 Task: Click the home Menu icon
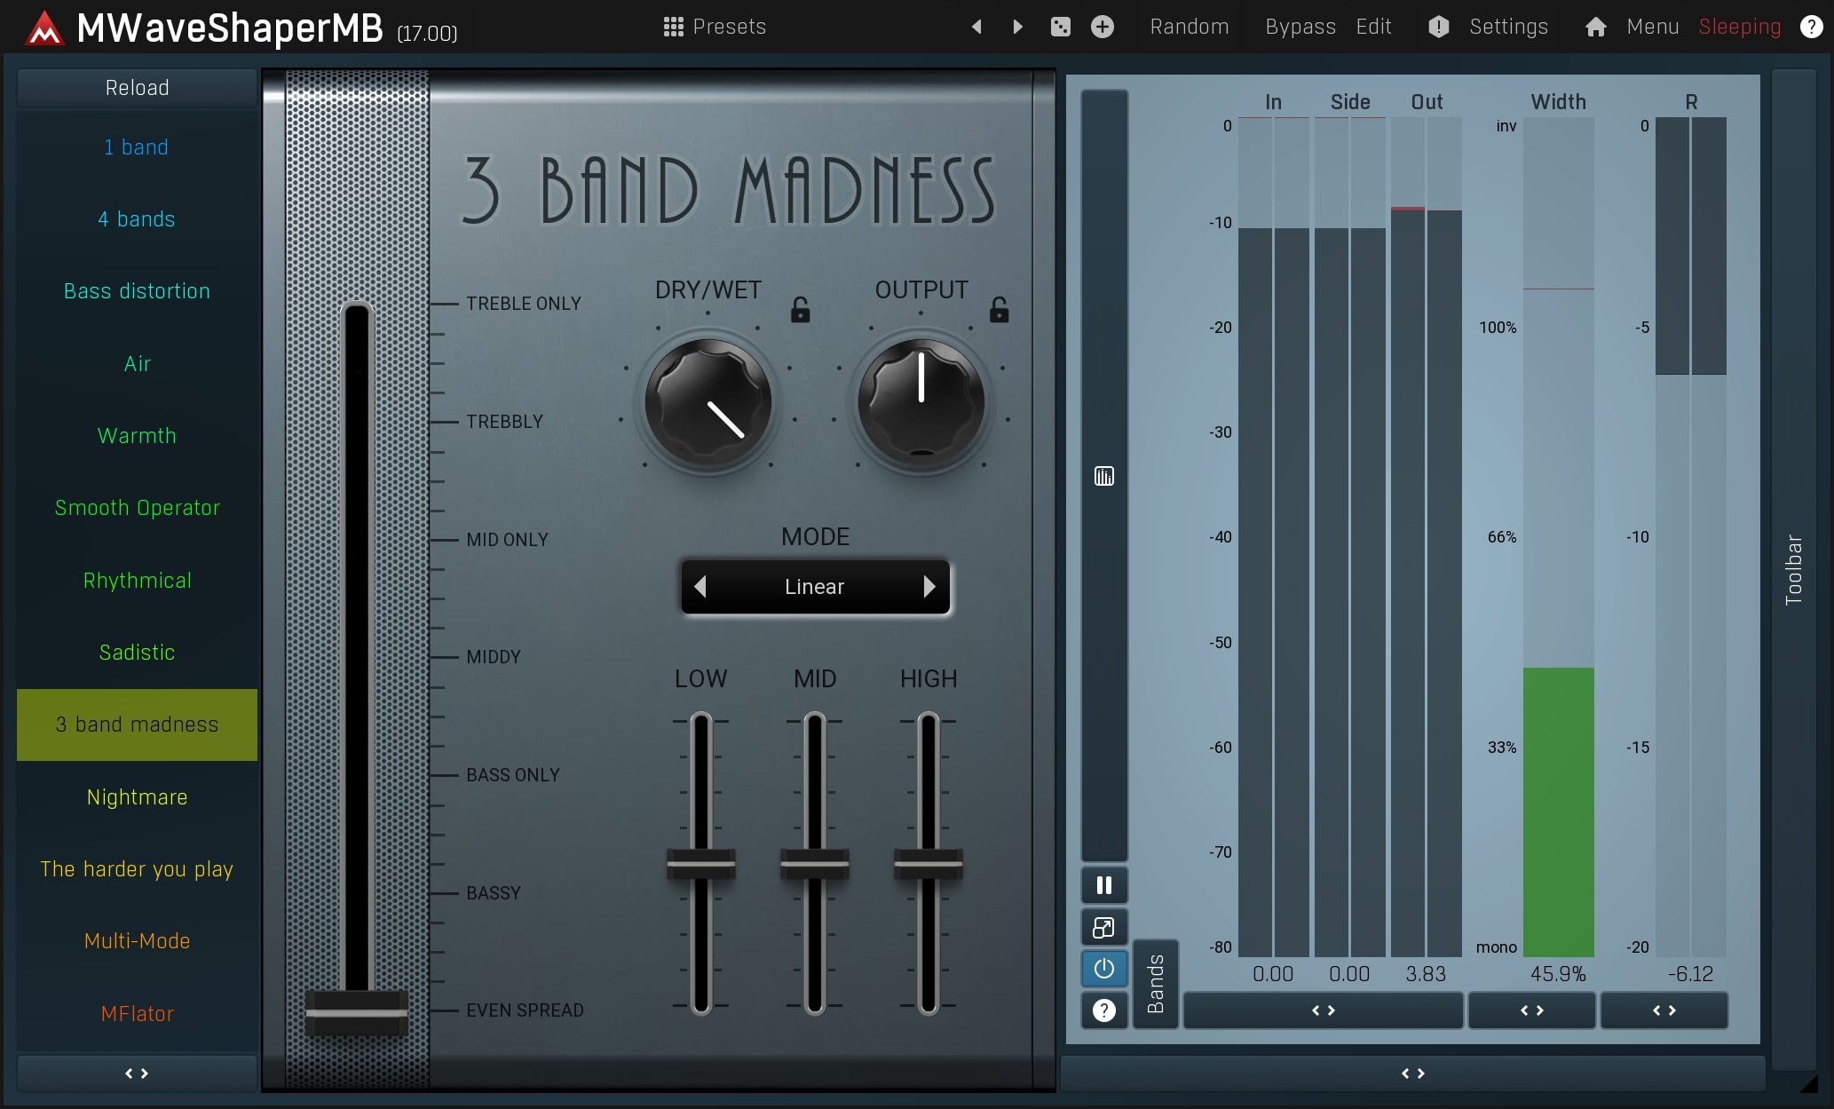click(1595, 27)
